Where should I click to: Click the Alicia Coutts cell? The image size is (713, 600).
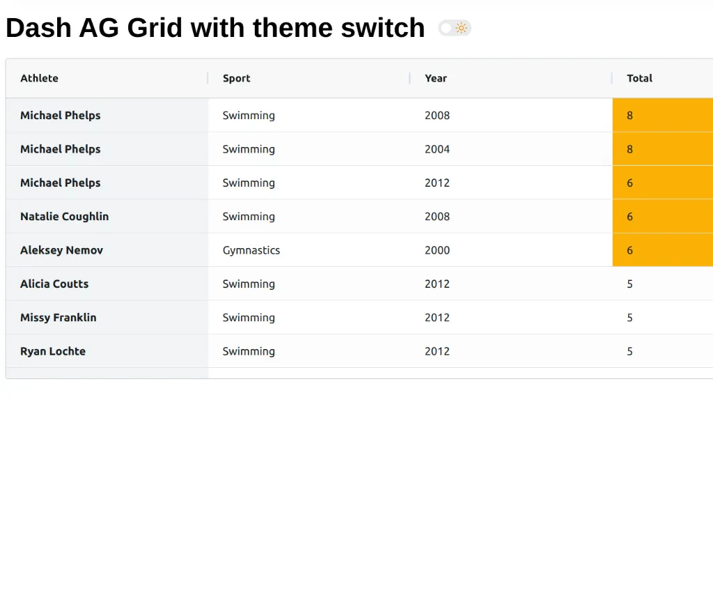[x=54, y=284]
